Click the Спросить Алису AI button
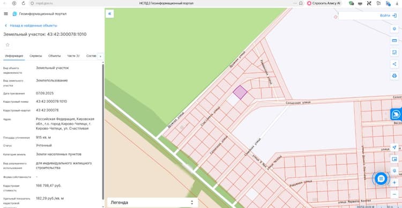The image size is (402, 208). tap(324, 3)
